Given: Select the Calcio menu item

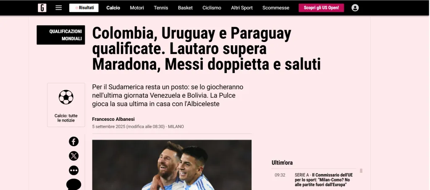Looking at the screenshot, I should click(113, 8).
